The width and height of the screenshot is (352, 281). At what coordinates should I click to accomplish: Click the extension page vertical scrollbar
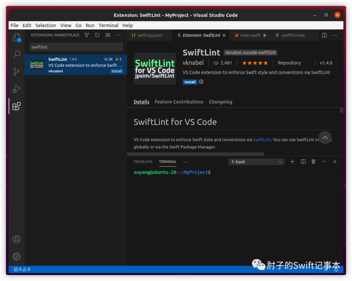click(342, 110)
